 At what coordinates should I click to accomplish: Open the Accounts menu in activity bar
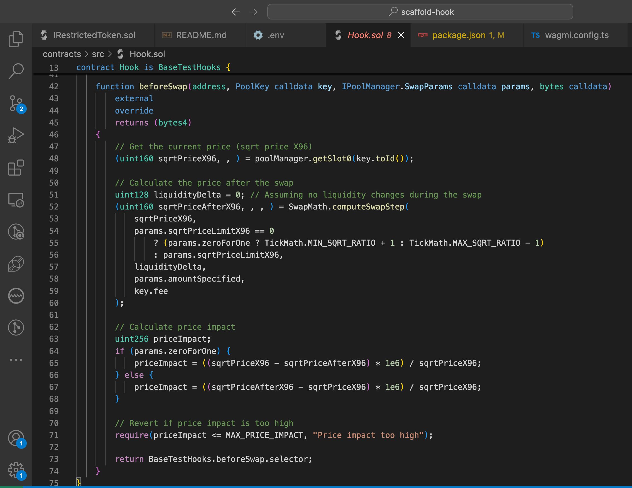pyautogui.click(x=16, y=438)
